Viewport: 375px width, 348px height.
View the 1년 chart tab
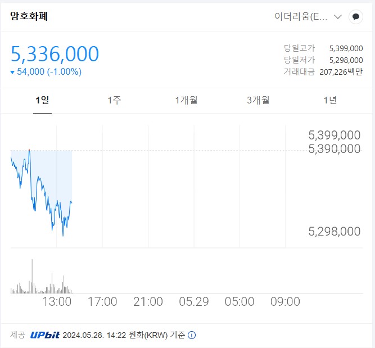[x=330, y=101]
